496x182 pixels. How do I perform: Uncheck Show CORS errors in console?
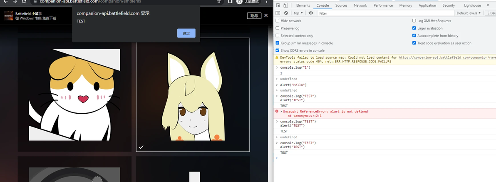tap(278, 50)
